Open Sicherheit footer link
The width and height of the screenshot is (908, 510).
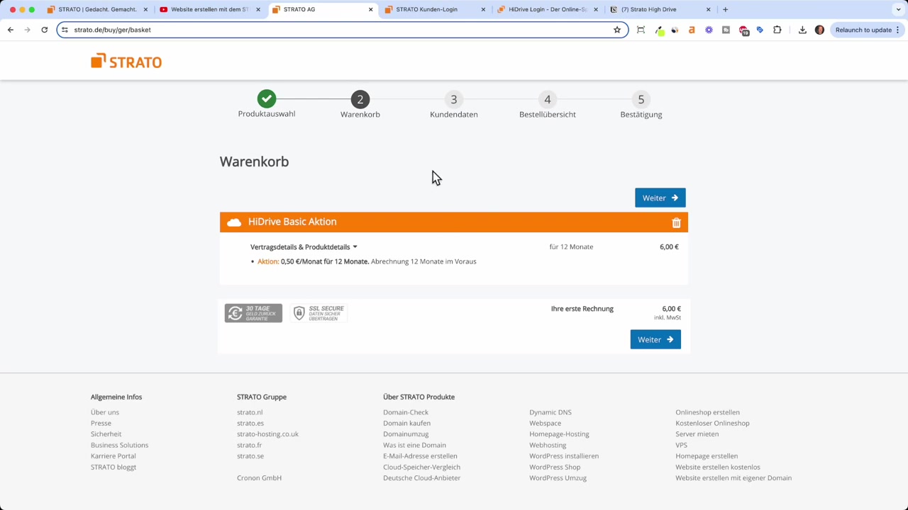106,434
